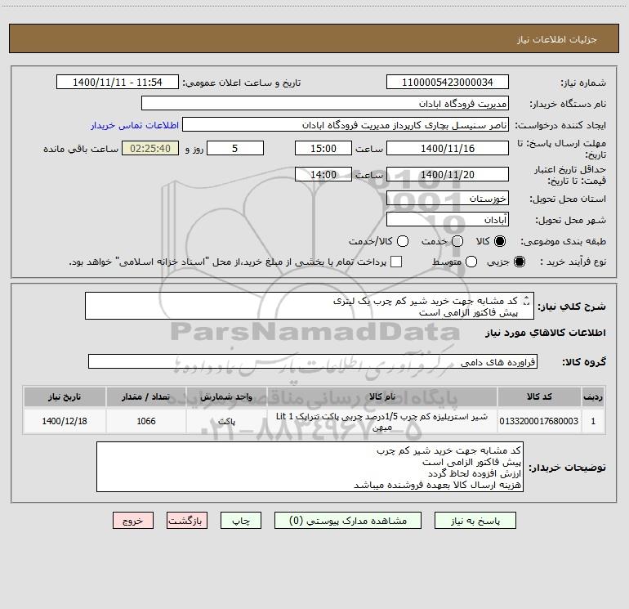The image size is (629, 609).
Task: Click the product name cell شیر استریلیزه کم چرب
Action: 382,421
